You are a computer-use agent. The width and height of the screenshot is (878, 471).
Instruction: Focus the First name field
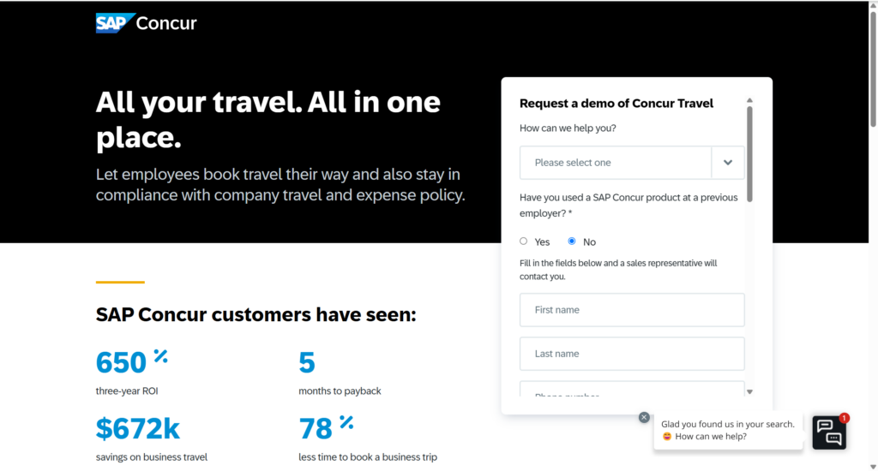click(632, 310)
